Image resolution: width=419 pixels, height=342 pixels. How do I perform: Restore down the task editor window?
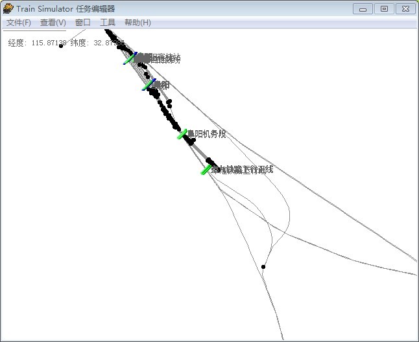(384, 8)
